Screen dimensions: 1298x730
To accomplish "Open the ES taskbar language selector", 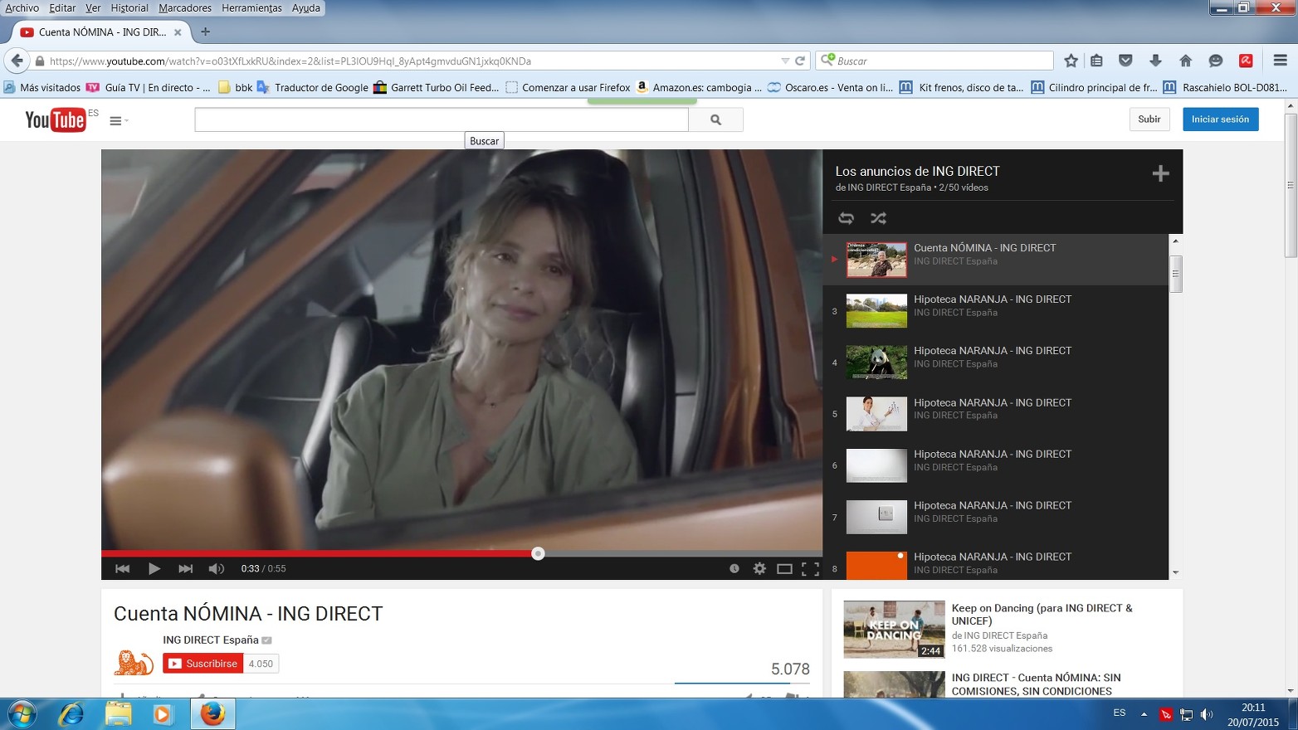I will [1120, 713].
